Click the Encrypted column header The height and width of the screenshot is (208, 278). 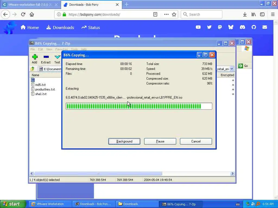tap(227, 75)
